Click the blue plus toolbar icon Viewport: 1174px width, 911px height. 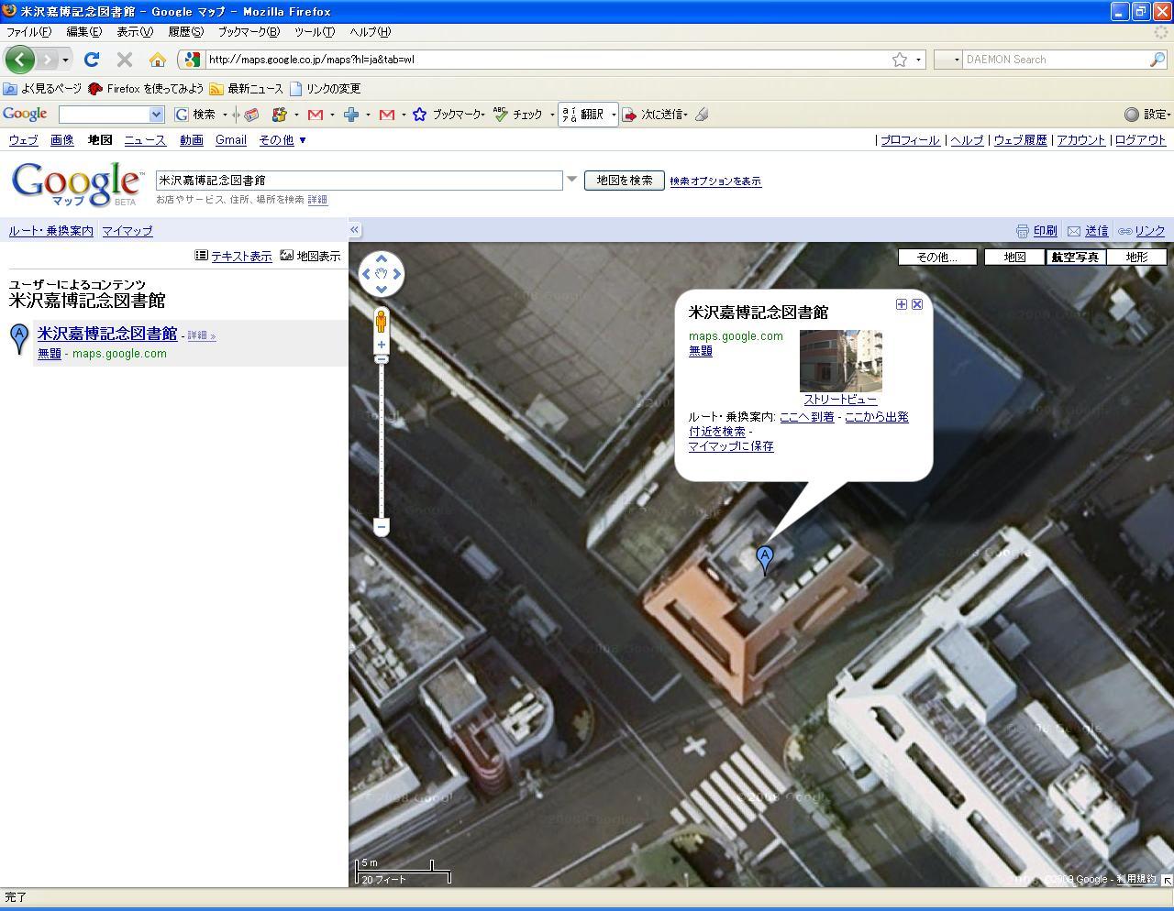pyautogui.click(x=351, y=115)
